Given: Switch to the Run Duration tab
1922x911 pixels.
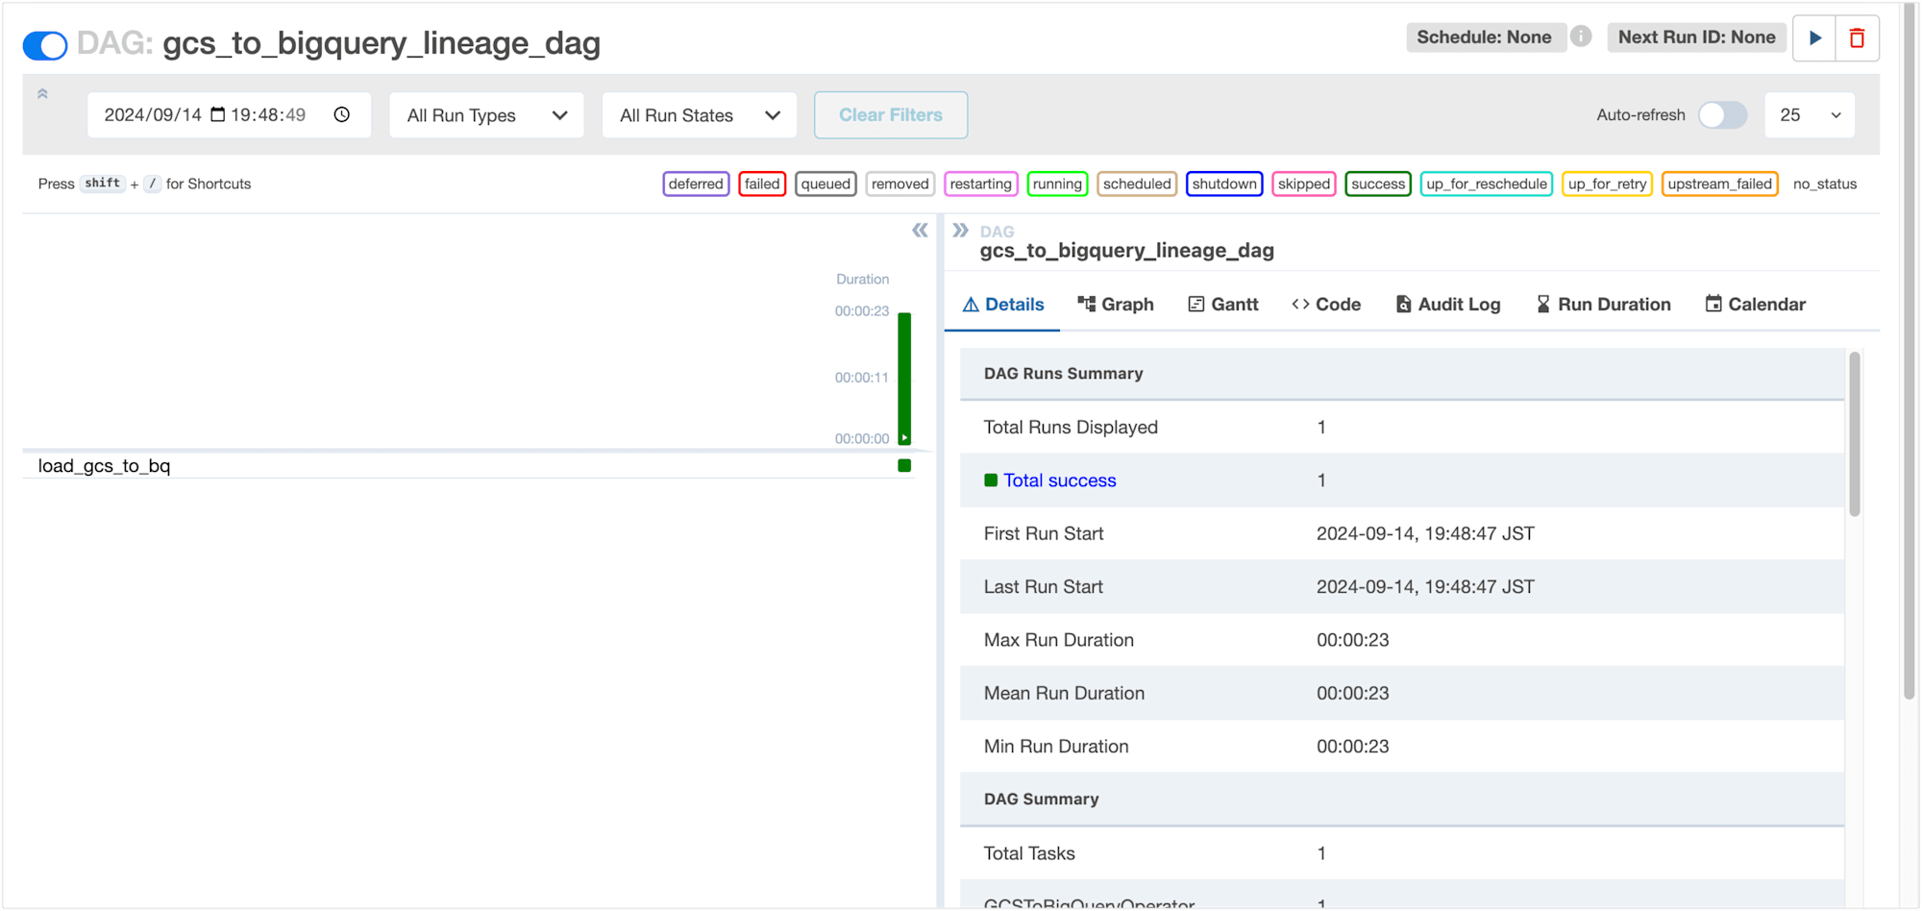Looking at the screenshot, I should pyautogui.click(x=1603, y=305).
